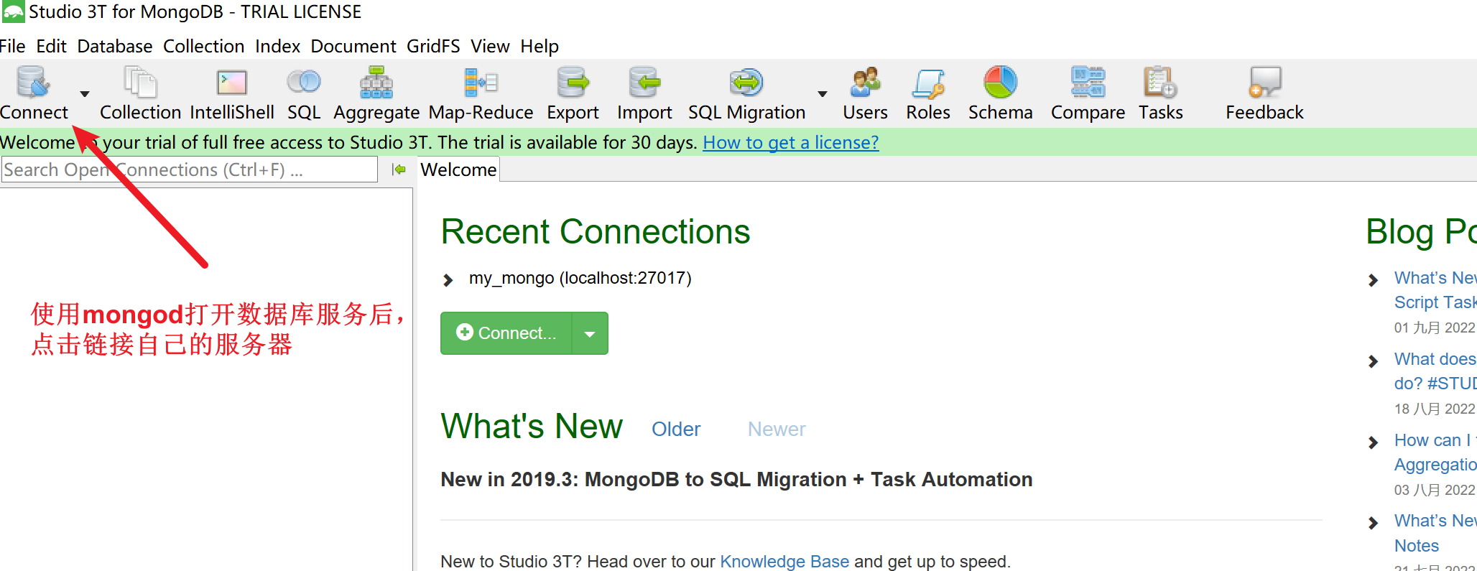The width and height of the screenshot is (1477, 571).
Task: Expand chevron beside my_mongo connection
Action: [x=448, y=279]
